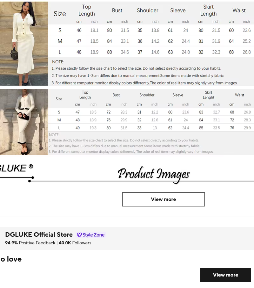Click the cm unit label under Sleeve
Image resolution: width=254 pixels, height=288 pixels.
pos(170,22)
